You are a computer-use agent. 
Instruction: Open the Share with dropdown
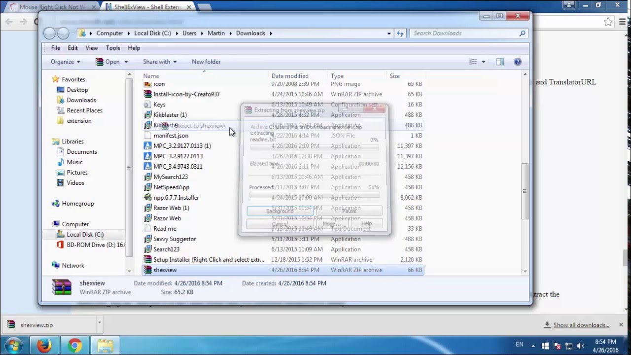point(160,62)
